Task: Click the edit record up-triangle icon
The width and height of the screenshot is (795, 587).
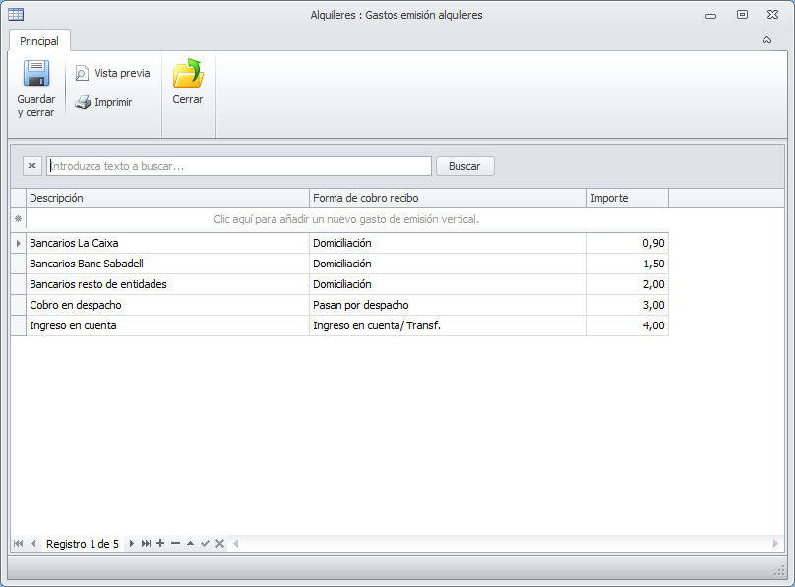Action: (190, 543)
